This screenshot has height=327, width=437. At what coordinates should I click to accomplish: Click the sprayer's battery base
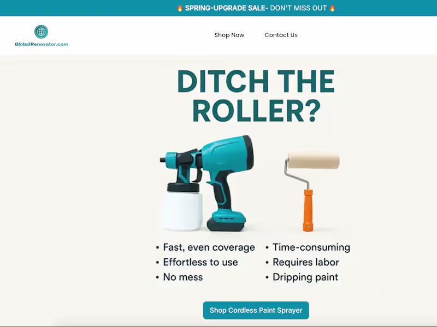[x=226, y=222]
